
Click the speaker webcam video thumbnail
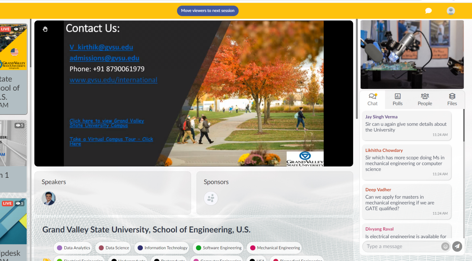coord(412,55)
